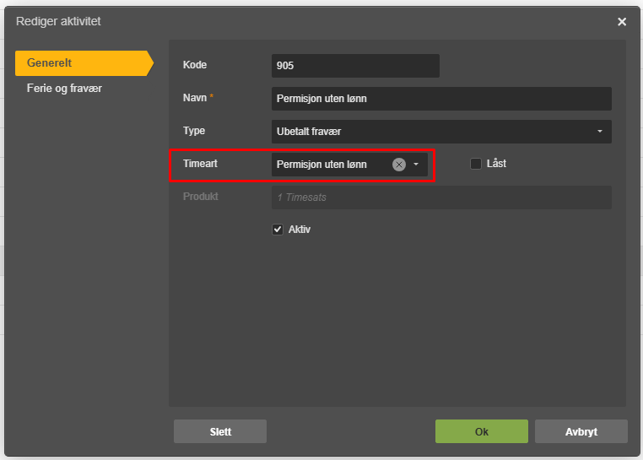The width and height of the screenshot is (643, 460).
Task: Select the Generelt tab
Action: pos(84,63)
